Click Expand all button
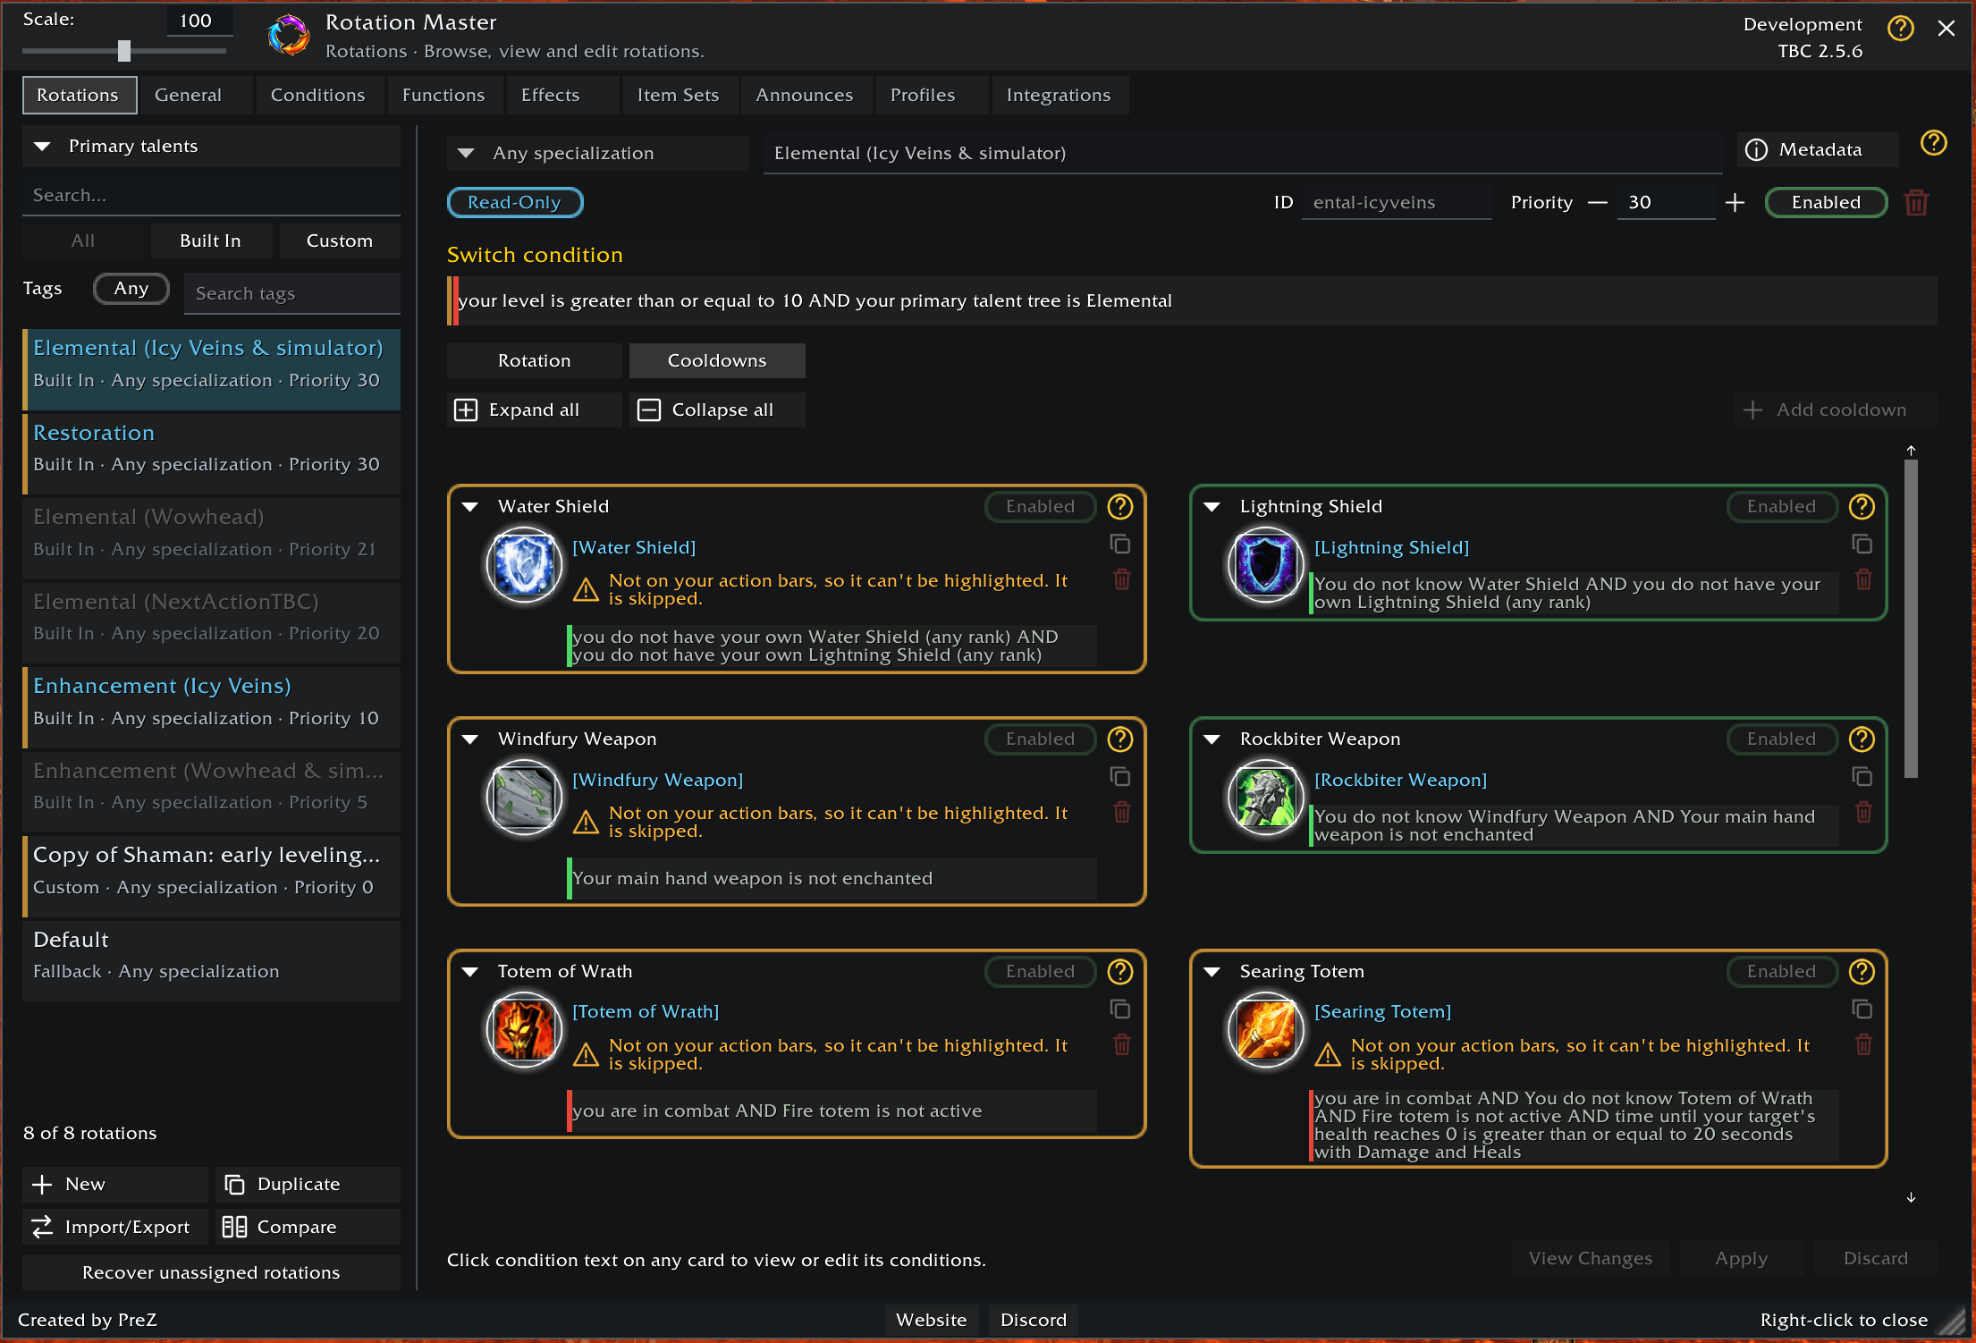 pos(535,410)
